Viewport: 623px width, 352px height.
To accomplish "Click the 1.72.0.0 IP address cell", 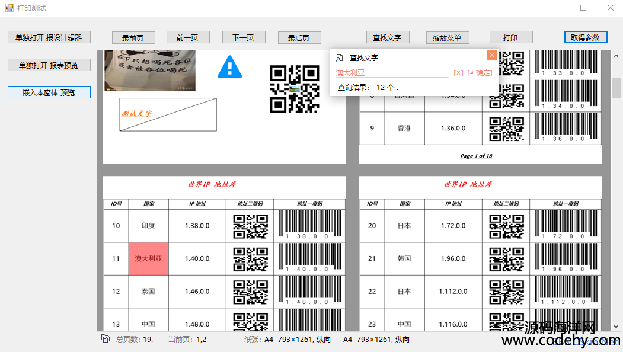I will (x=453, y=226).
